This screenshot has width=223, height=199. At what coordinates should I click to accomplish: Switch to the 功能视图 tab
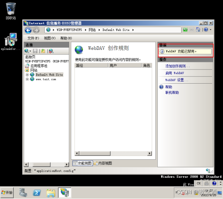(x=83, y=163)
